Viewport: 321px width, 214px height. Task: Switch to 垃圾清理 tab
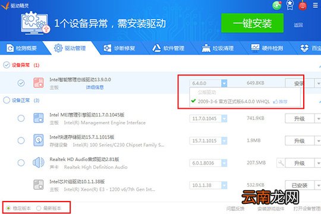pos(218,48)
